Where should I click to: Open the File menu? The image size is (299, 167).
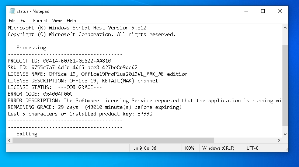tap(12, 21)
